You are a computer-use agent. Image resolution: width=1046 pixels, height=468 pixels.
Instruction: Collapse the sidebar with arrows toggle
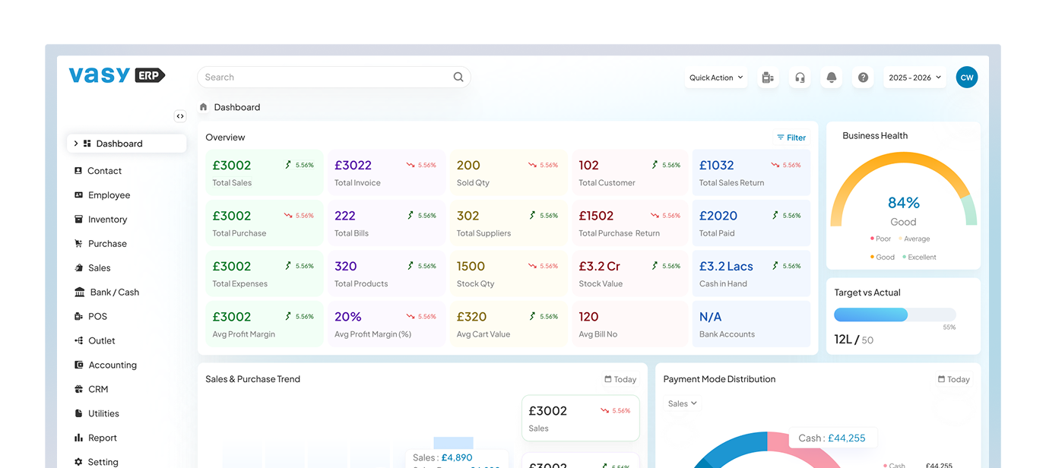click(x=179, y=116)
